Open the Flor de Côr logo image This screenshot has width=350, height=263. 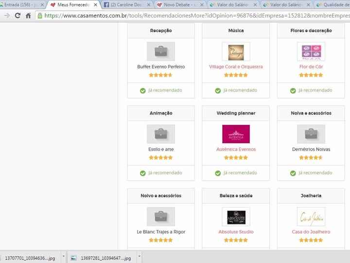[311, 52]
